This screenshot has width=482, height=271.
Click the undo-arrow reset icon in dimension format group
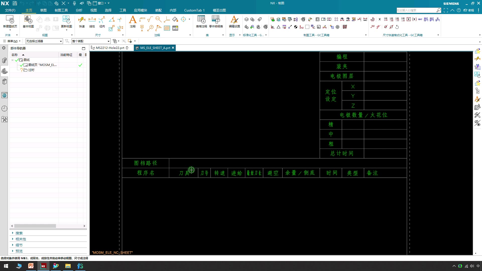[397, 27]
